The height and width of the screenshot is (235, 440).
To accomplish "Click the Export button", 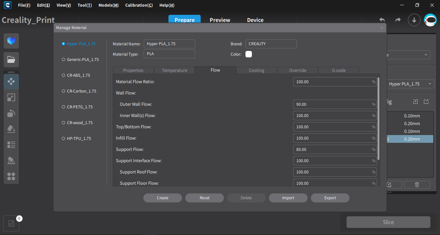I will click(x=330, y=198).
